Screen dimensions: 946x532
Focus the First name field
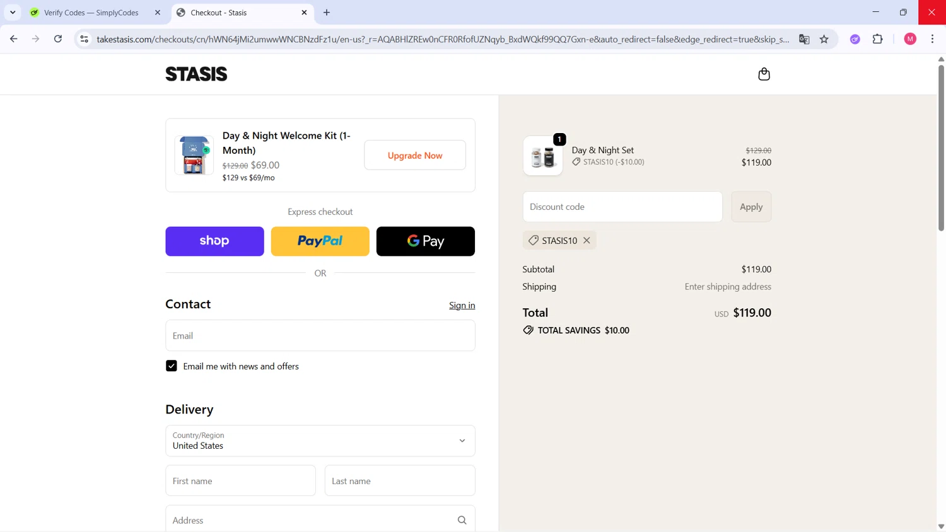(x=240, y=481)
